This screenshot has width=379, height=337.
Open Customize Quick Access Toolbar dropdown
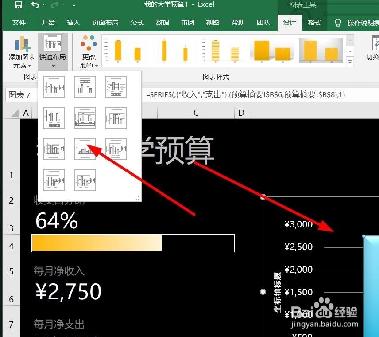(x=74, y=4)
